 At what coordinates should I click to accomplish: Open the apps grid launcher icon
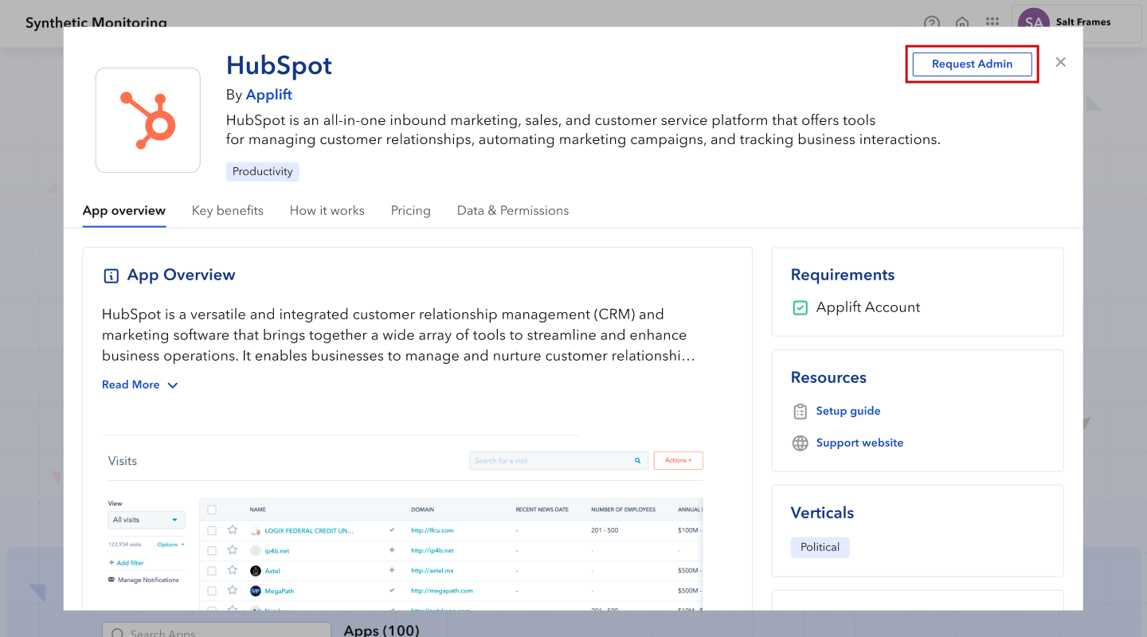point(992,23)
